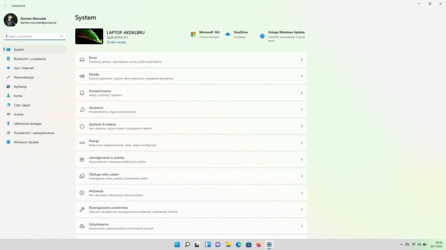Open Microsoft Store on the taskbar

248,245
